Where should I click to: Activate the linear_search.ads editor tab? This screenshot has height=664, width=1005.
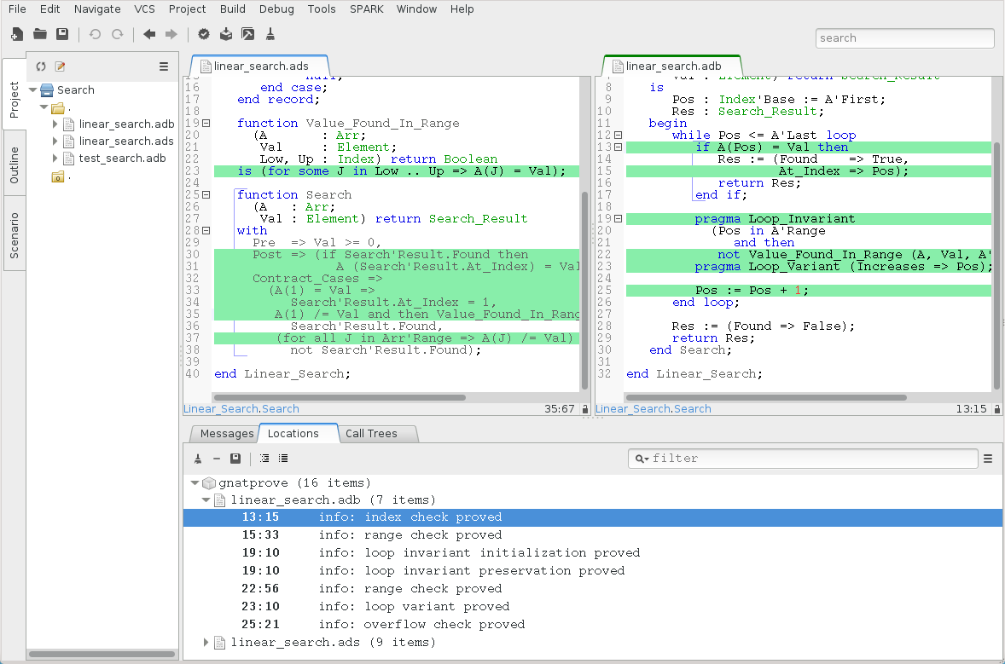click(x=261, y=66)
